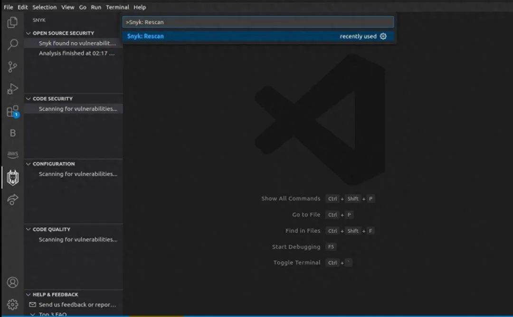Click the 'Toggle Terminal' hint text
This screenshot has width=513, height=317.
297,263
